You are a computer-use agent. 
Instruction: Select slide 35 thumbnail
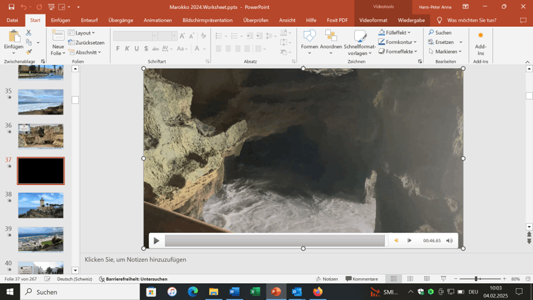click(x=41, y=102)
